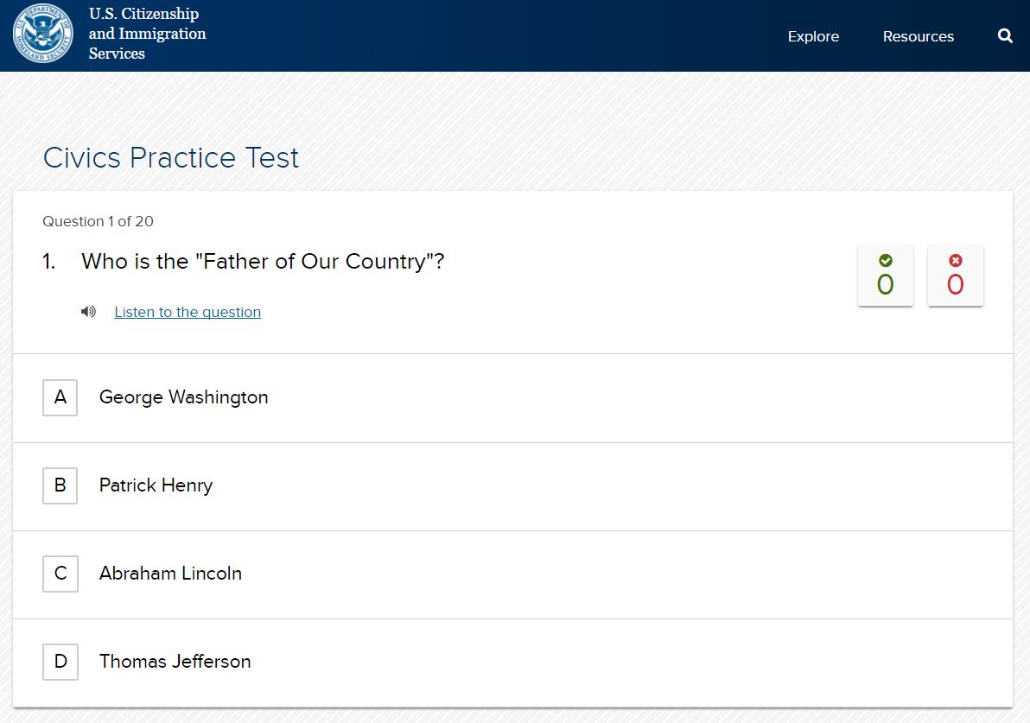Pick the Abraham Lincoln answer option
Image resolution: width=1030 pixels, height=723 pixels.
(x=170, y=574)
